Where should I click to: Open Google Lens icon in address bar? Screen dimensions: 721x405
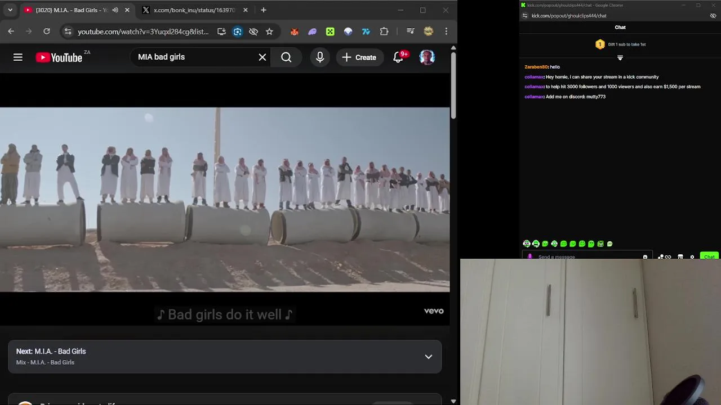coord(238,31)
